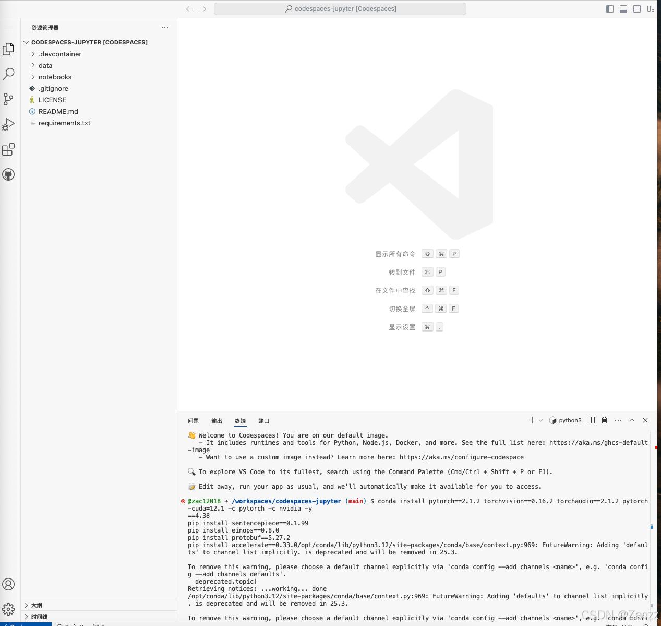661x626 pixels.
Task: Click the 显示设置 shortcut hint
Action: [402, 327]
